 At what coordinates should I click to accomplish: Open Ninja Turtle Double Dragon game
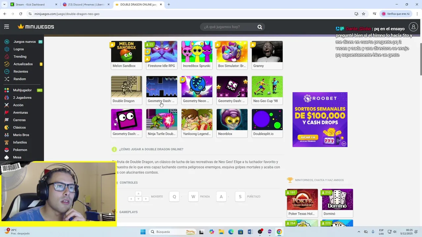[162, 123]
